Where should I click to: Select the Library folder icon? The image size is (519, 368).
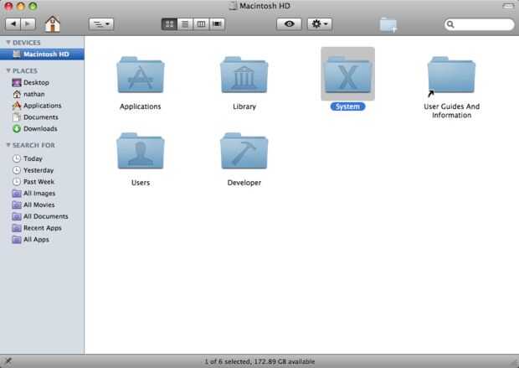(x=244, y=75)
